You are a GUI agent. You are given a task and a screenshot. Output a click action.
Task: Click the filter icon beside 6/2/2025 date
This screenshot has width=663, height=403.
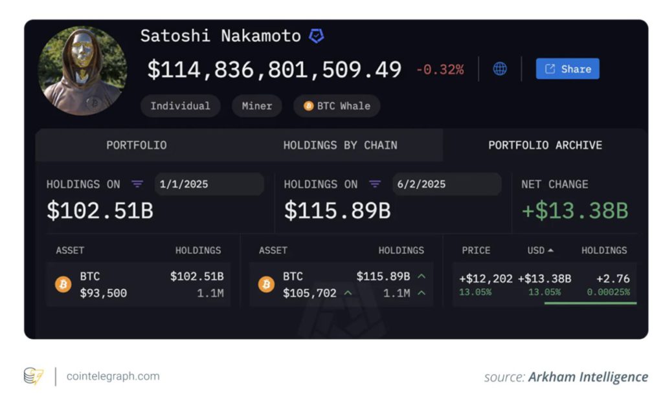[x=375, y=184]
